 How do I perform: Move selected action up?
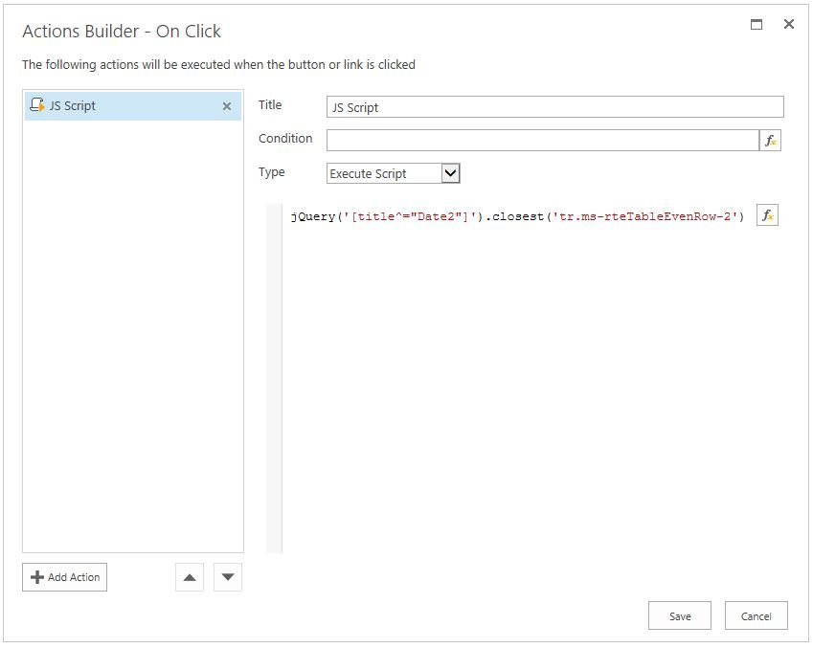click(x=190, y=577)
